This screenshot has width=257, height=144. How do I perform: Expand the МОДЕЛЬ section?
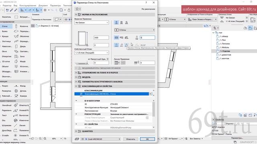tap(115, 77)
